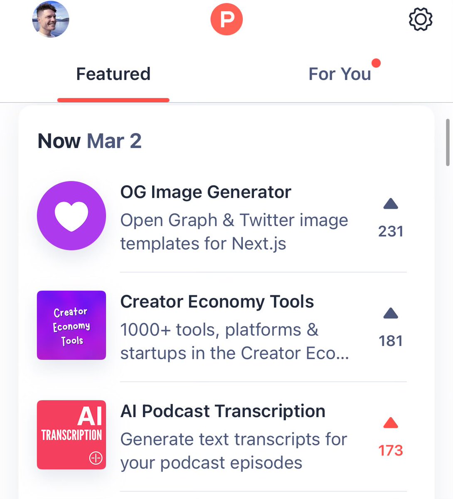Upvote Creator Economy Tools arrow
The height and width of the screenshot is (499, 453).
391,314
